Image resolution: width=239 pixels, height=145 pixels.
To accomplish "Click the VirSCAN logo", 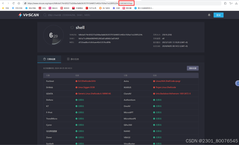I will (29, 15).
